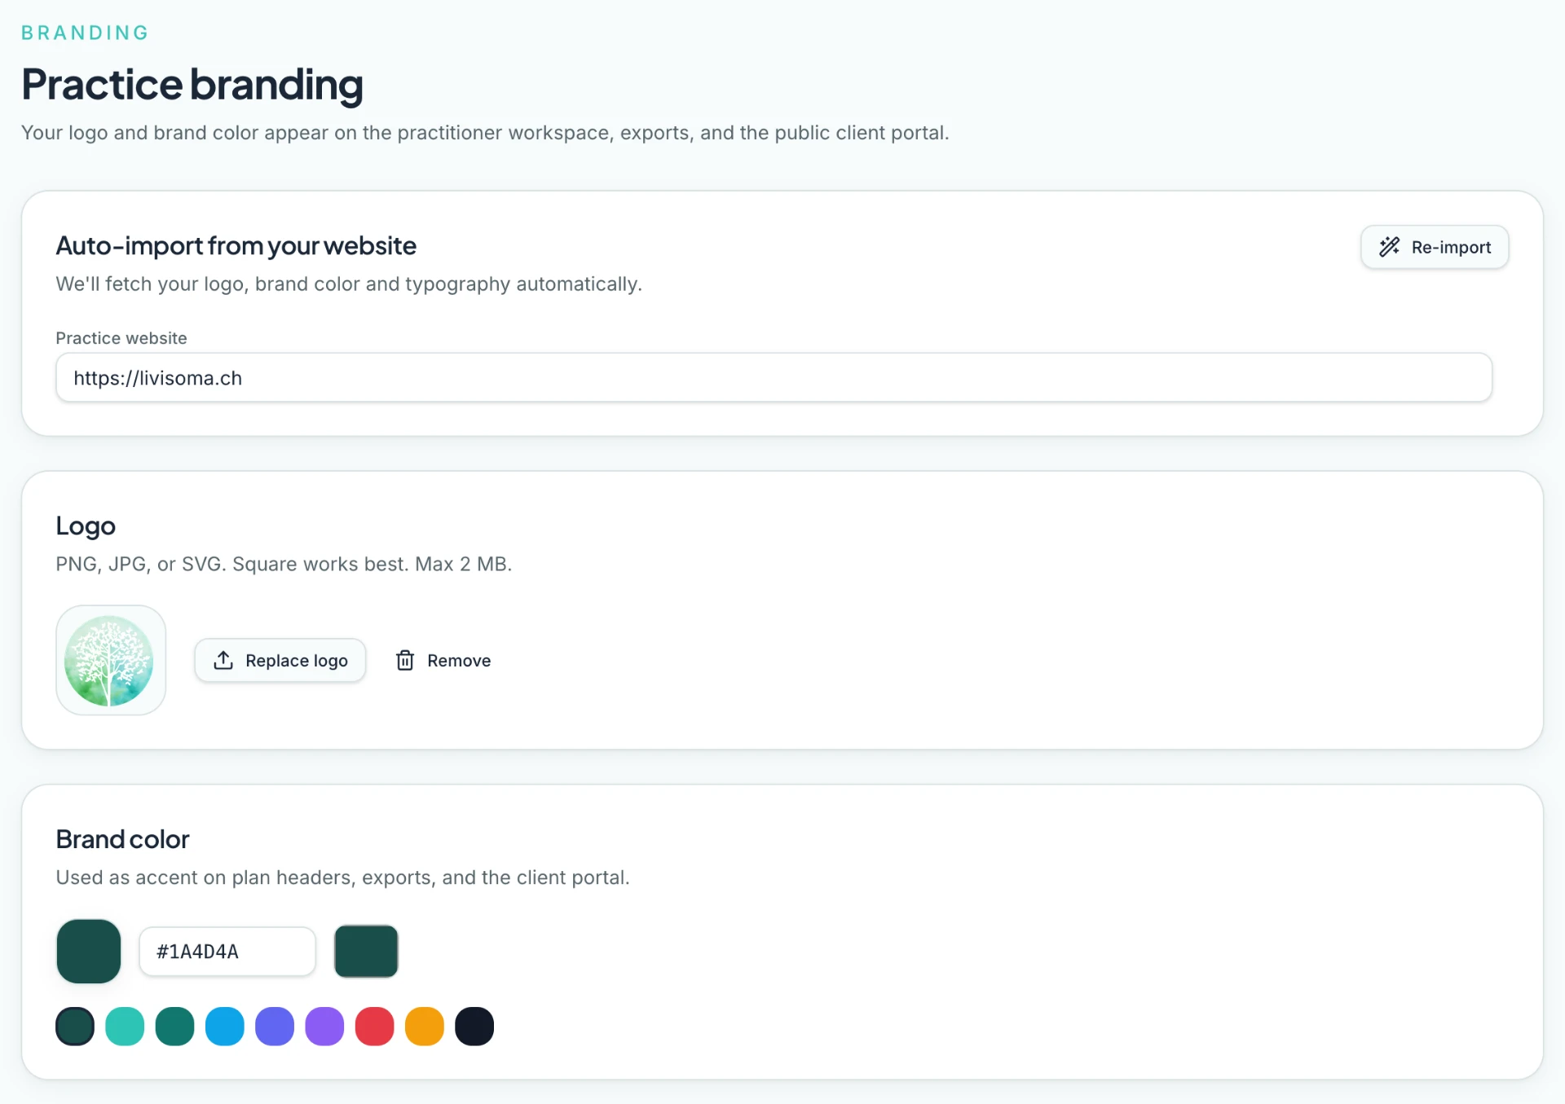Image resolution: width=1565 pixels, height=1104 pixels.
Task: Click the Practice website field label
Action: 121,338
